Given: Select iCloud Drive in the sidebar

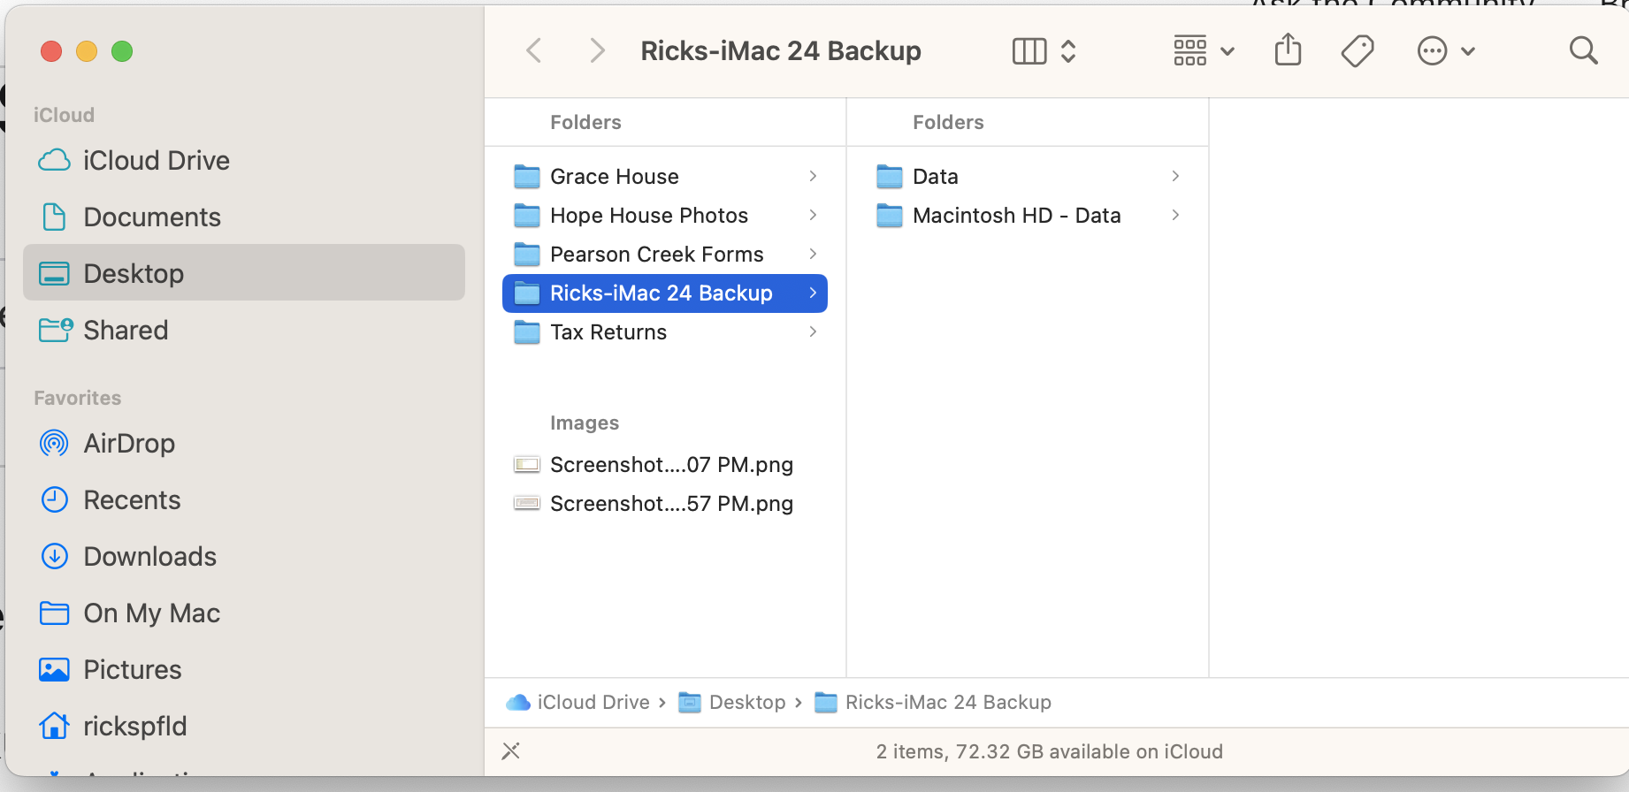Looking at the screenshot, I should 156,161.
